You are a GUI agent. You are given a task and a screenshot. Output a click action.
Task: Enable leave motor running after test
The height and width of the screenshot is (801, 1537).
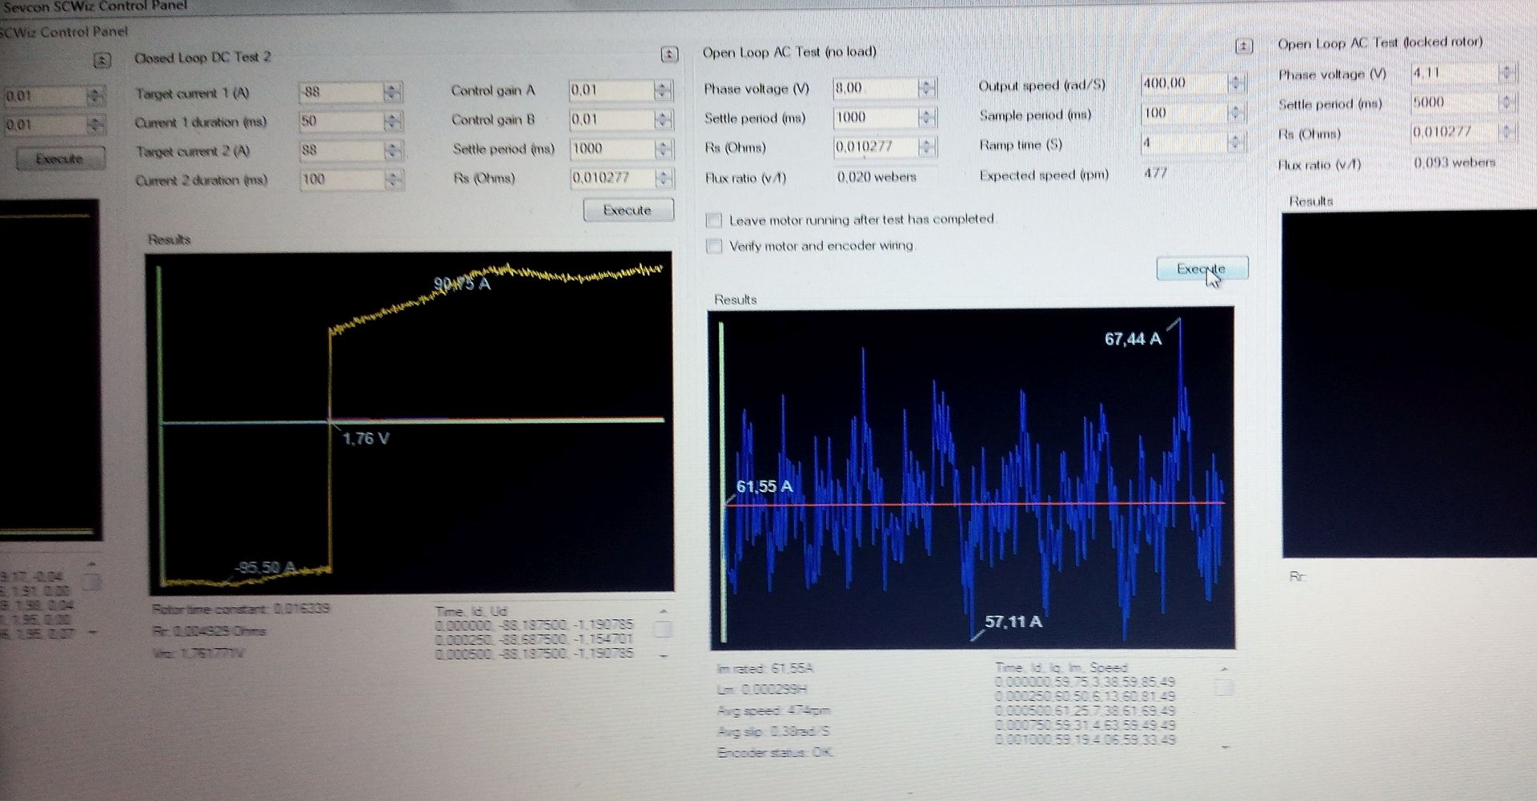tap(714, 220)
